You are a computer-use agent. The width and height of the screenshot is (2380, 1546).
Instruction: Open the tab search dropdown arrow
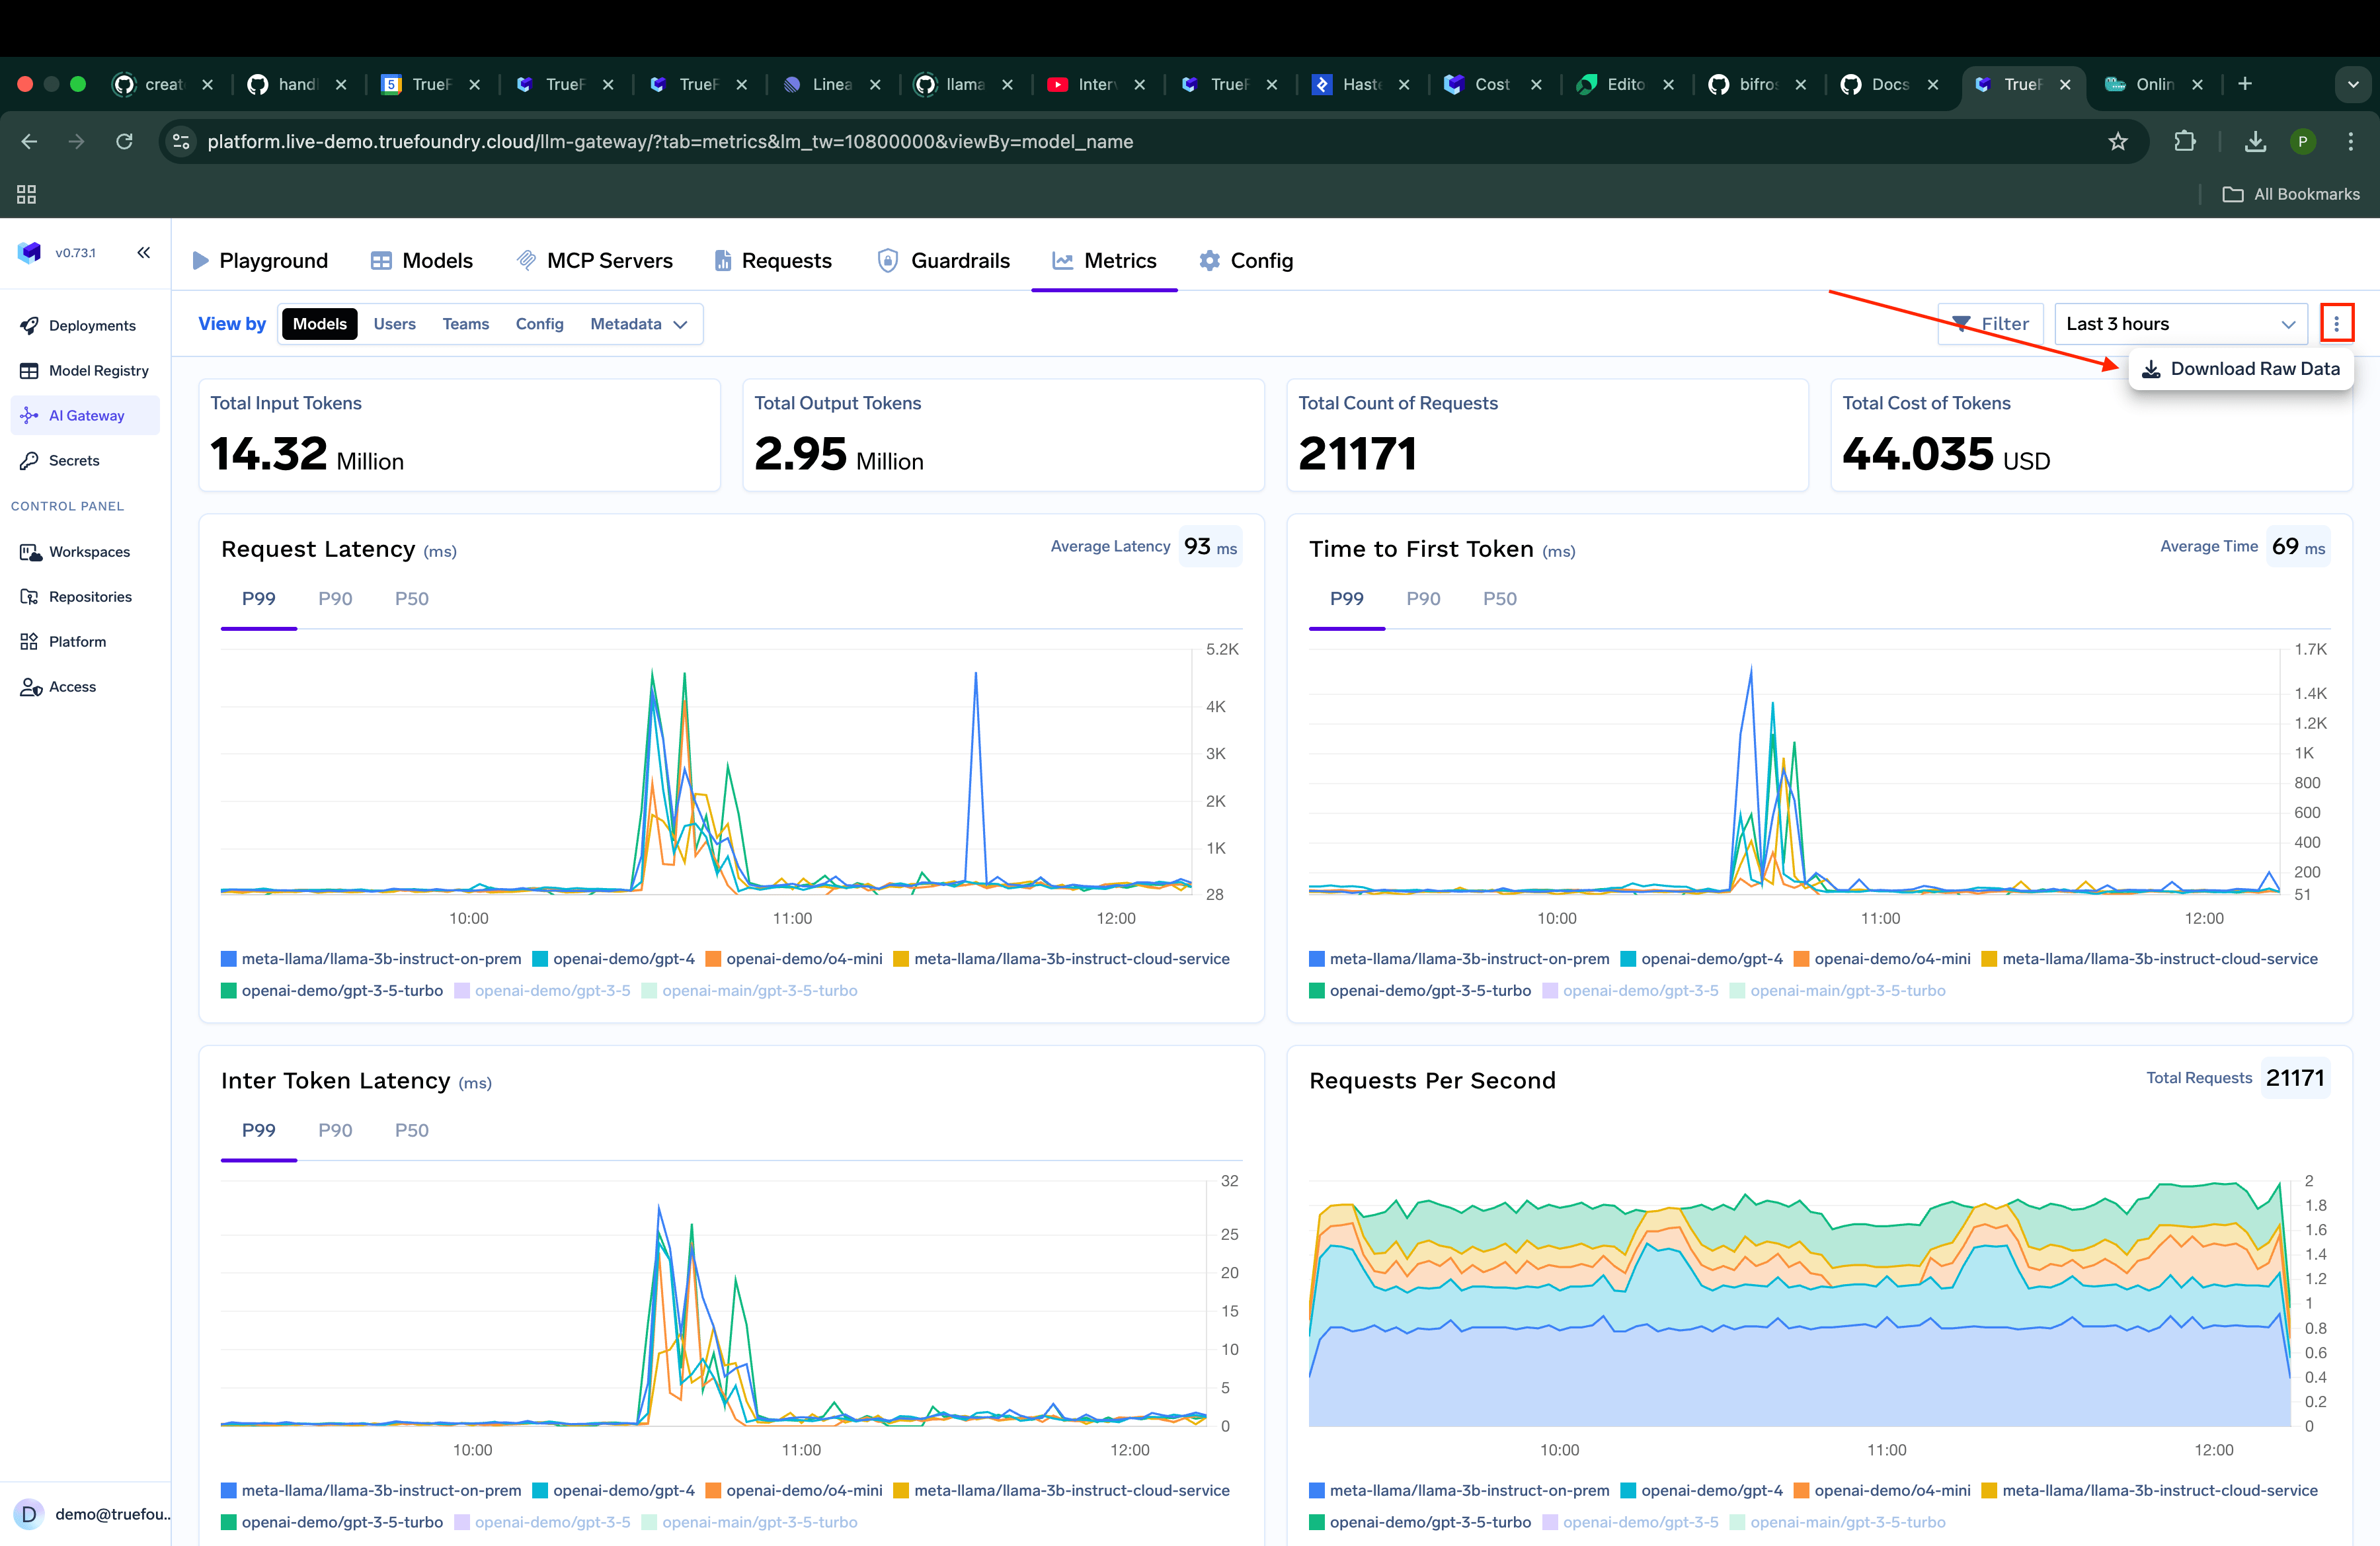2352,85
